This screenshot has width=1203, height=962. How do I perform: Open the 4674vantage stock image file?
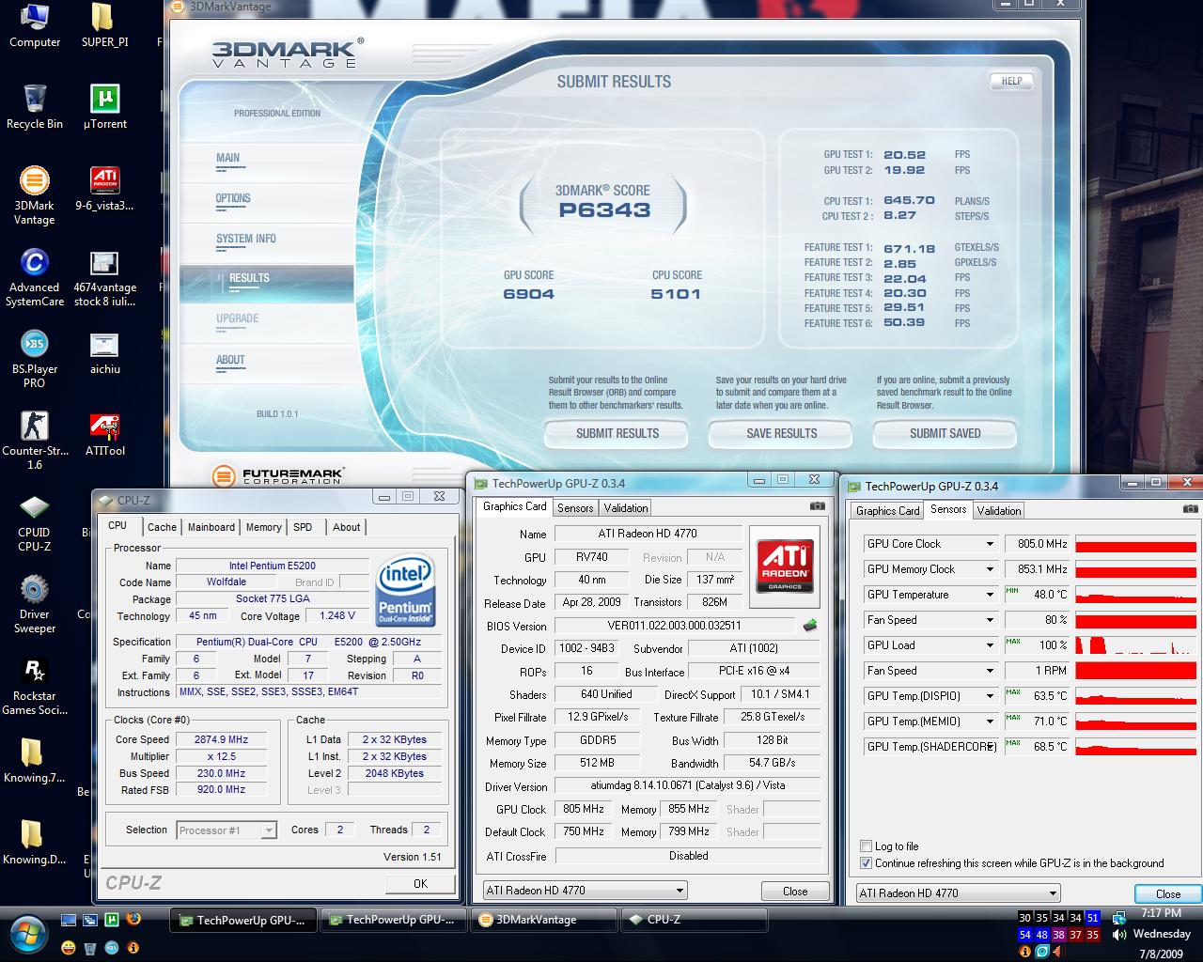tap(104, 277)
